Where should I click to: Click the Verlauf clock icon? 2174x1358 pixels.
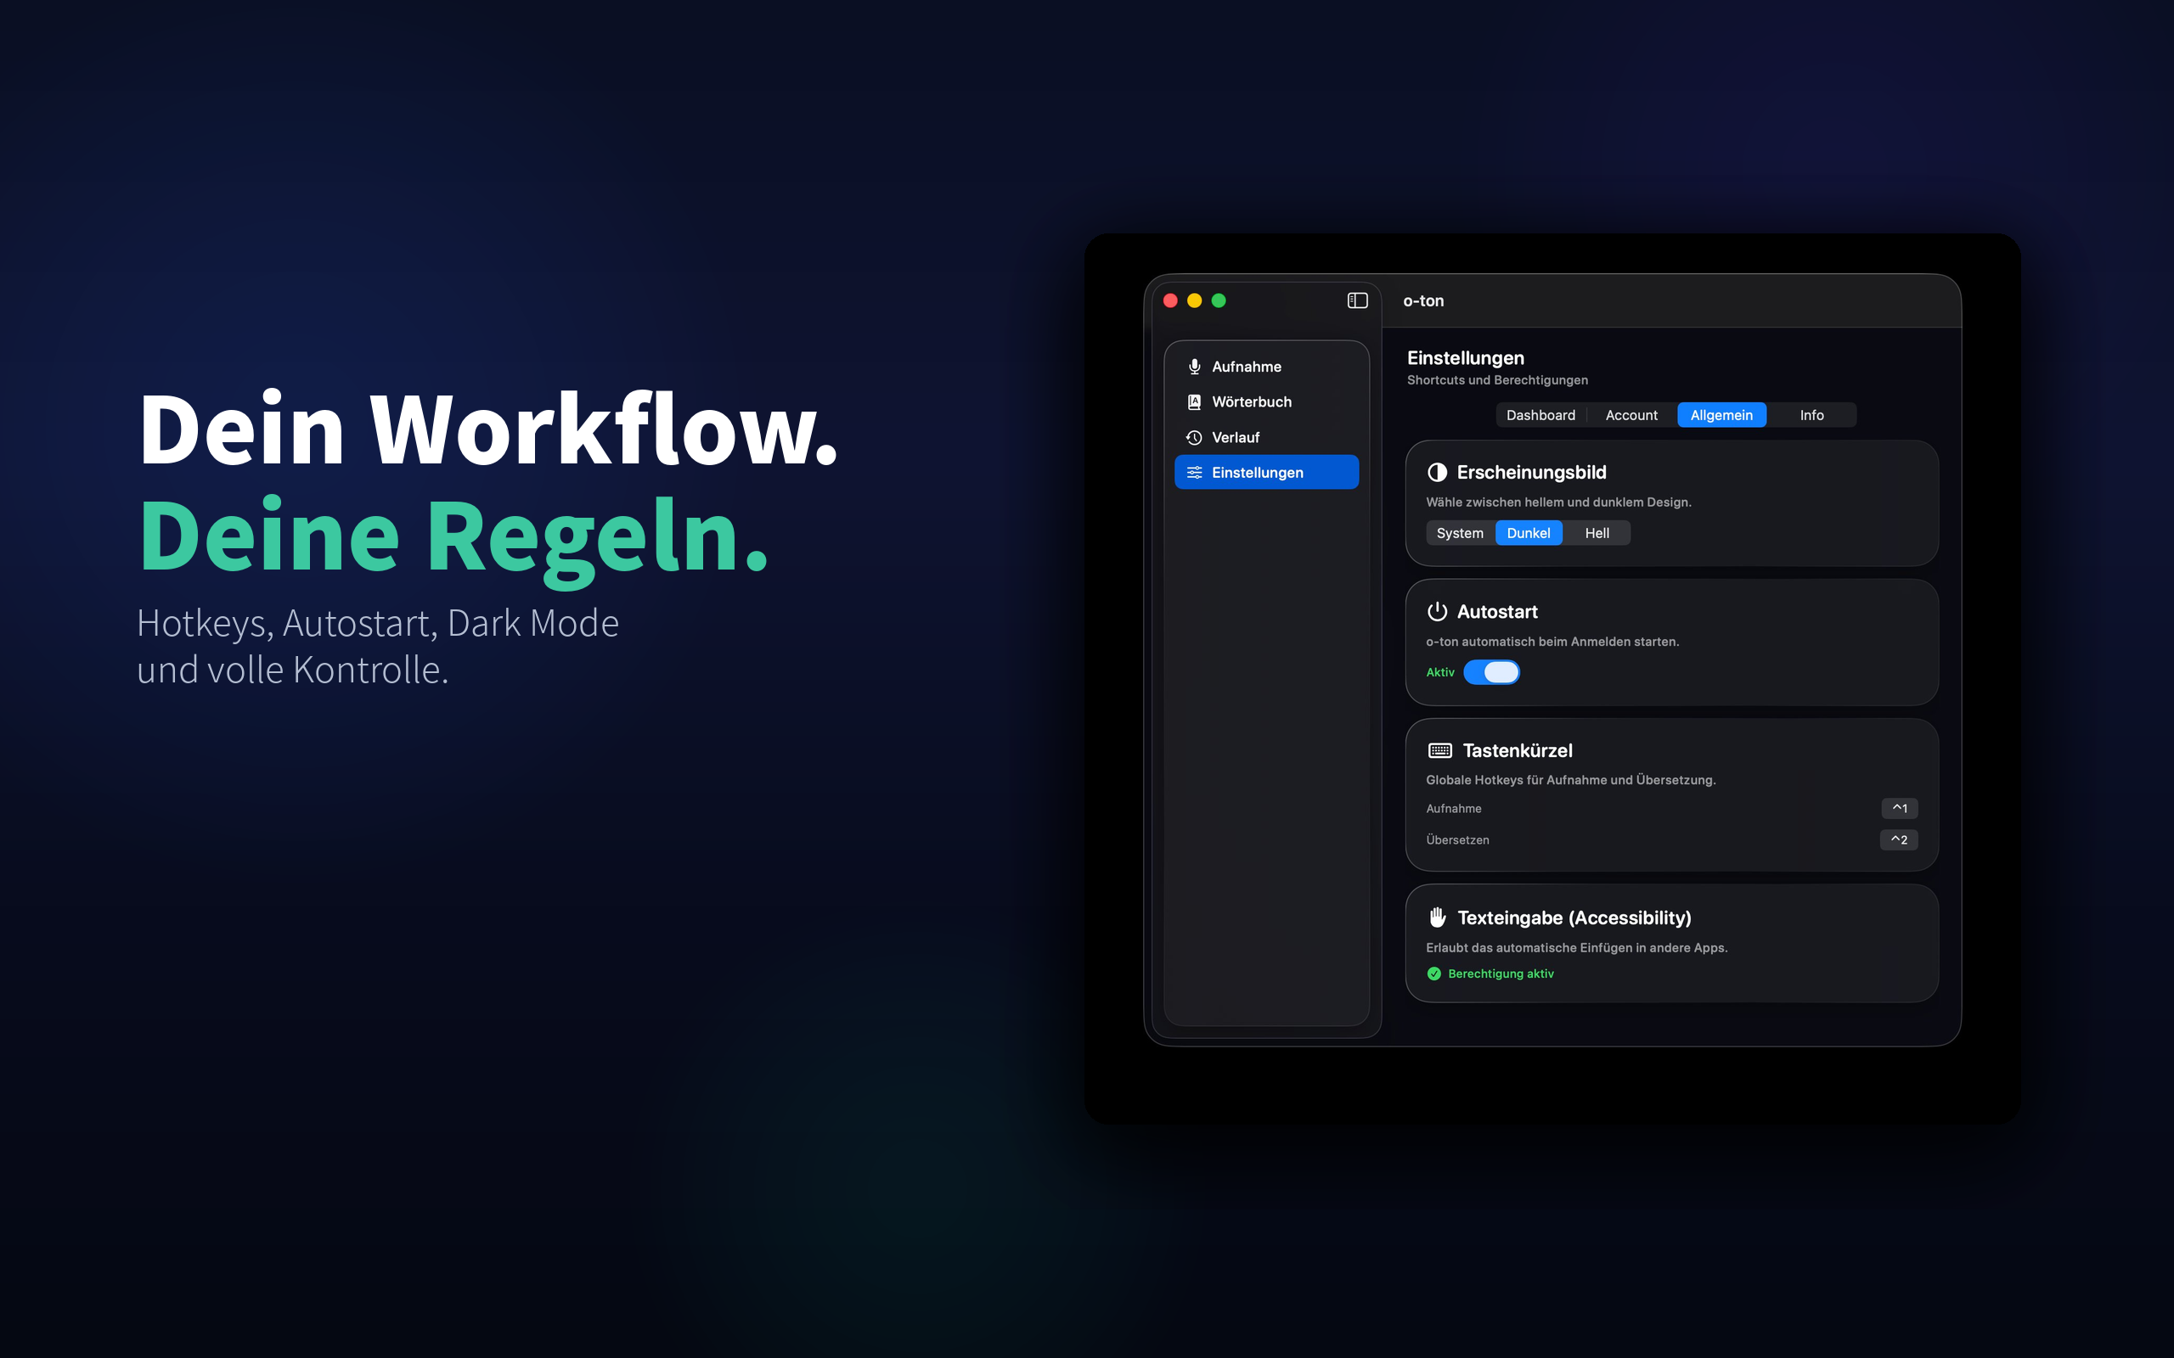tap(1195, 437)
